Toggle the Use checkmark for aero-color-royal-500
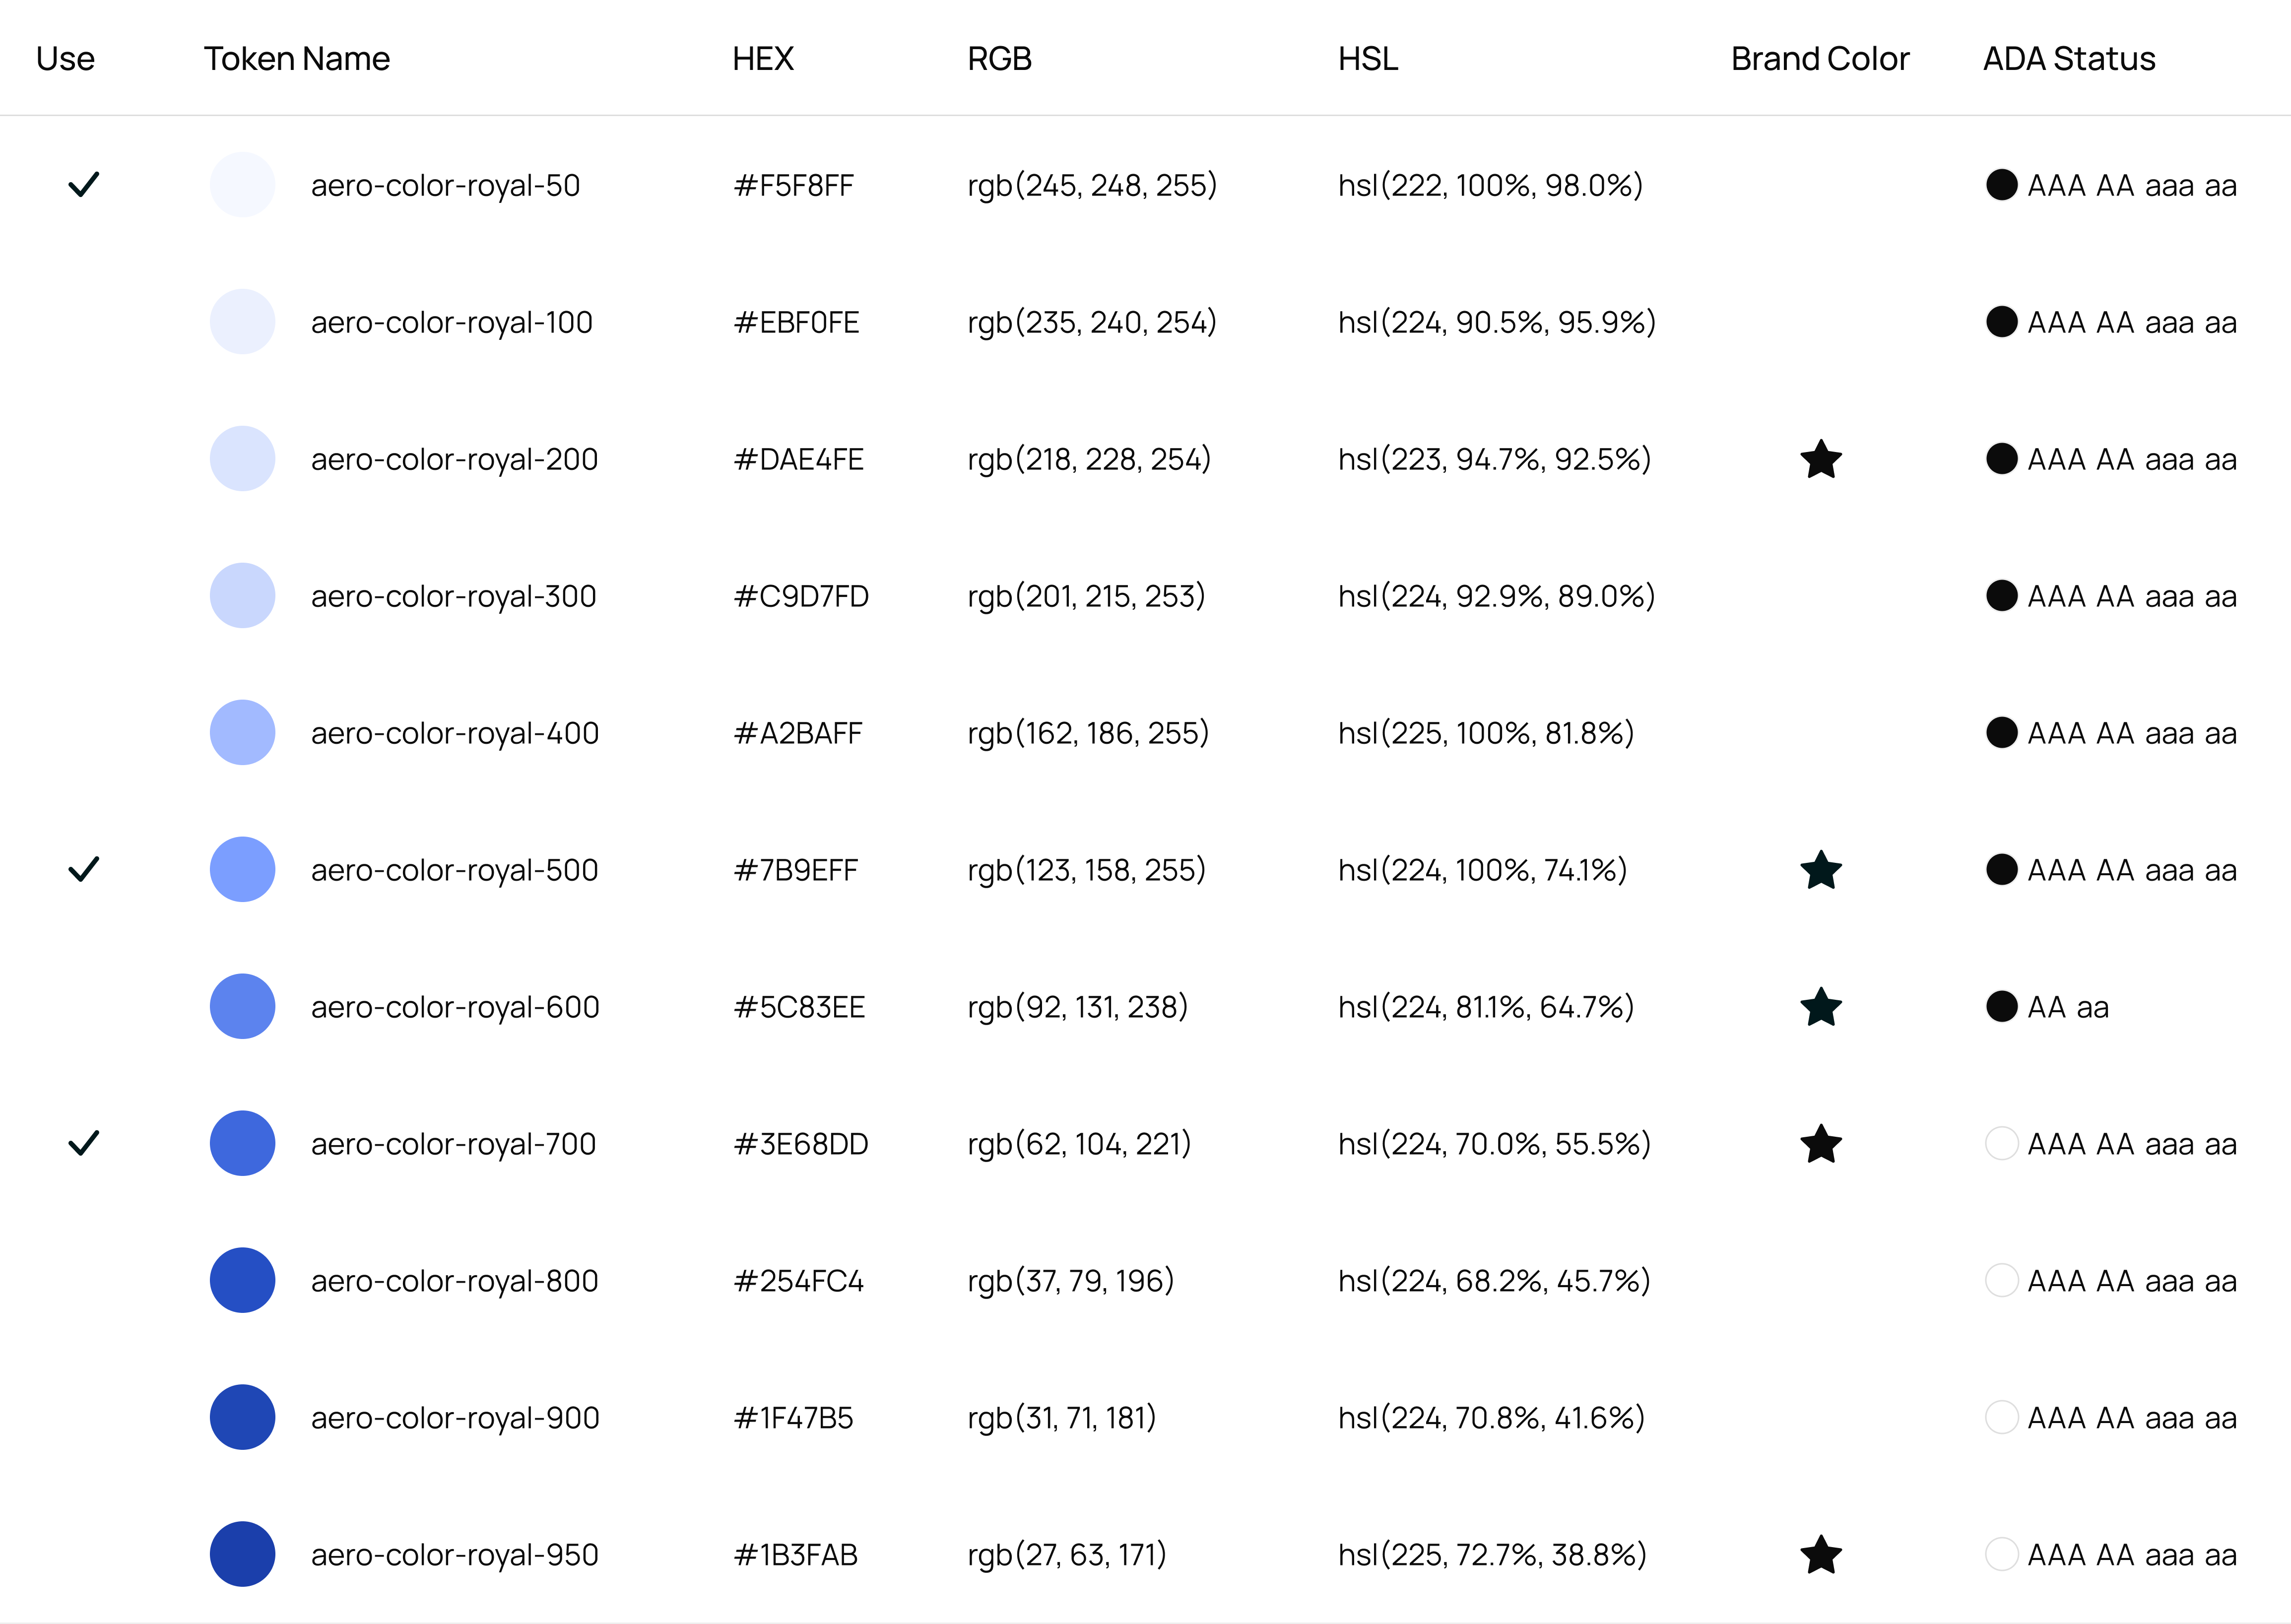This screenshot has width=2291, height=1624. coord(84,870)
